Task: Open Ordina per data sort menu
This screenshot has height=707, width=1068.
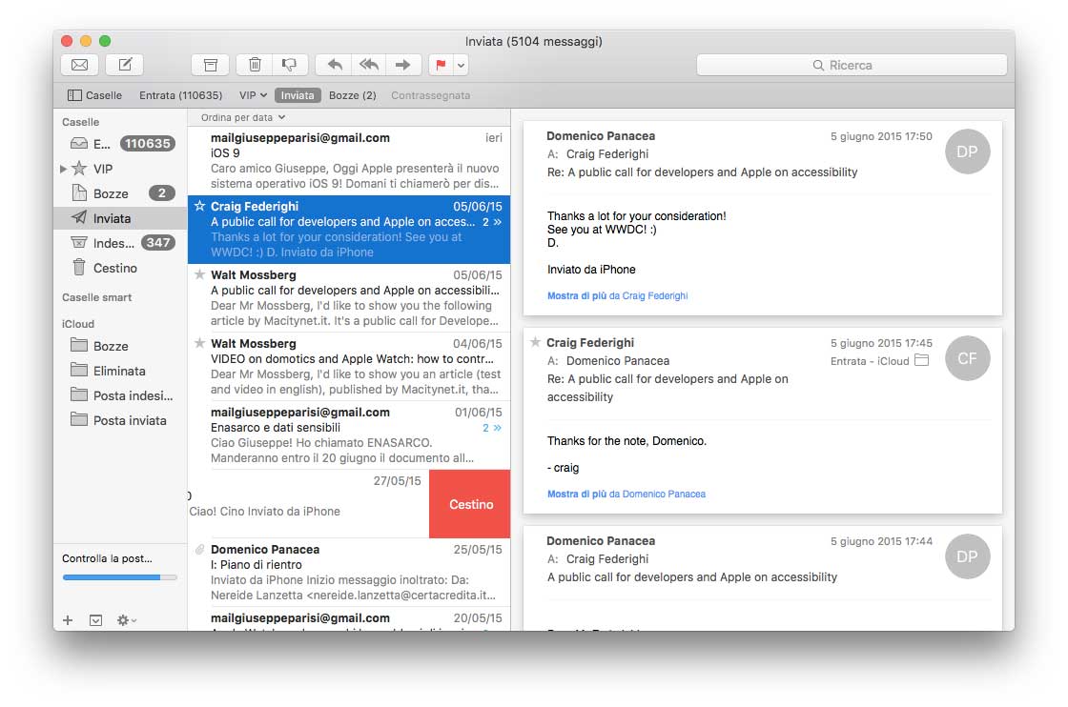Action: pyautogui.click(x=243, y=117)
